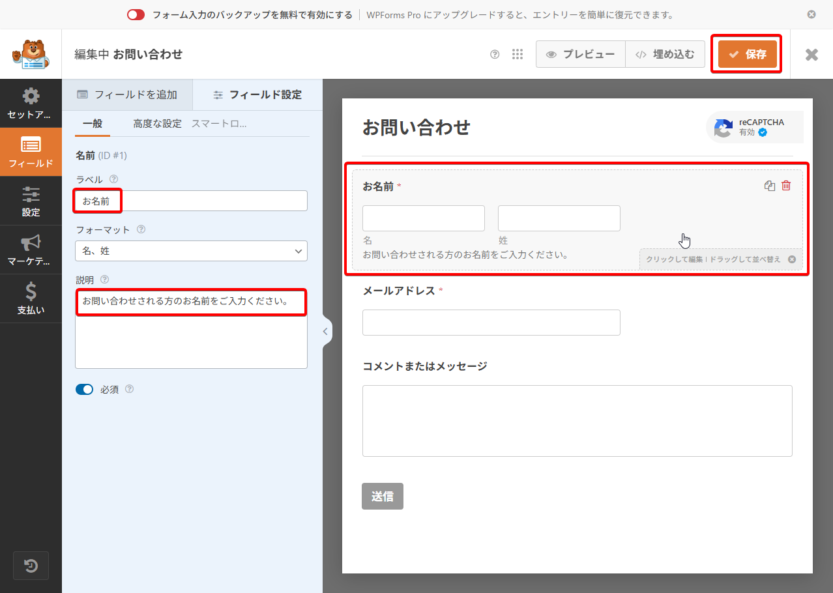The width and height of the screenshot is (833, 593).
Task: Duplicate the お名前 field
Action: (x=769, y=186)
